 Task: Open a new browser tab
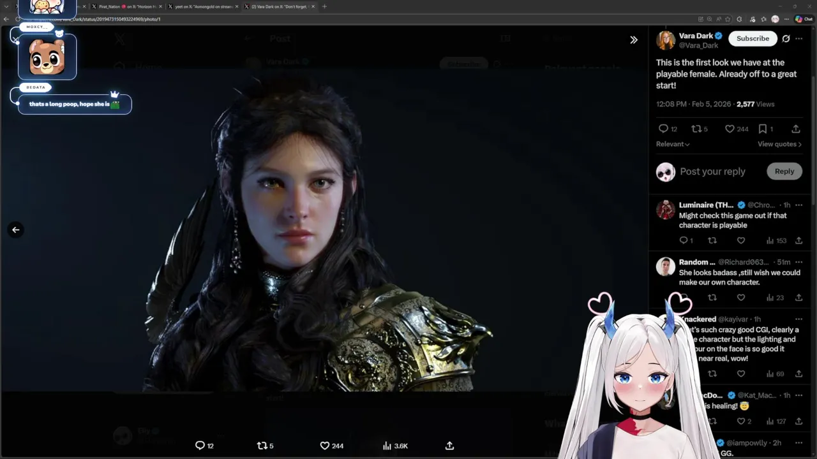click(324, 6)
